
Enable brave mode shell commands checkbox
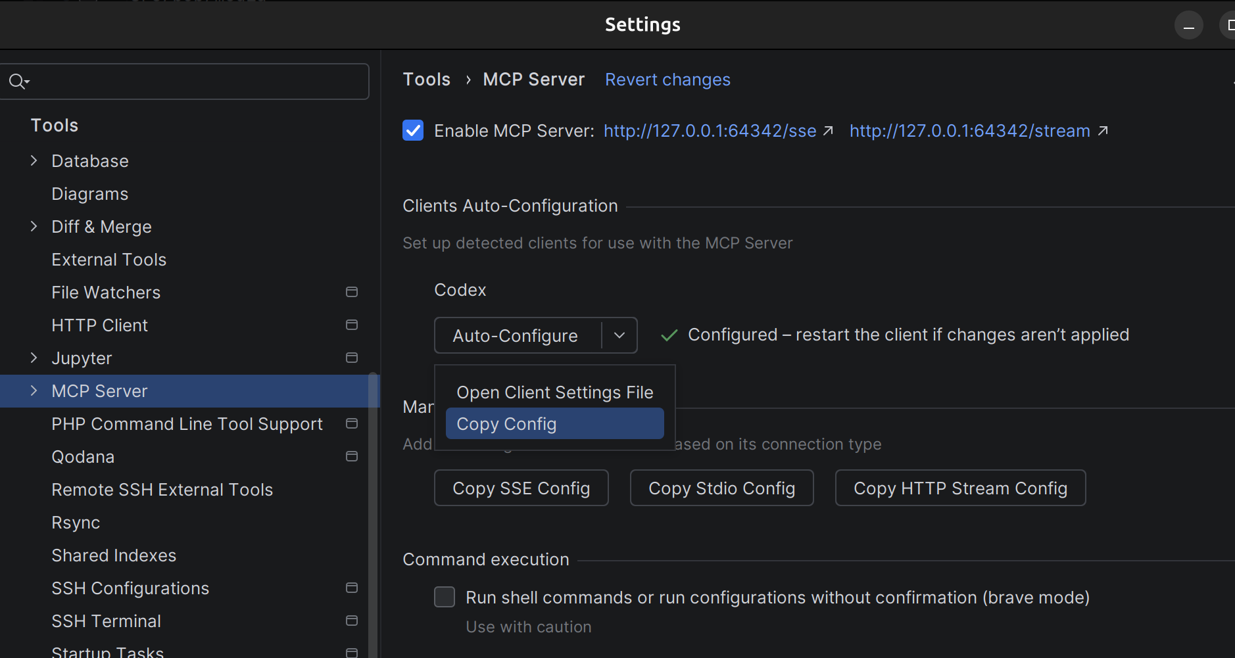click(x=445, y=597)
